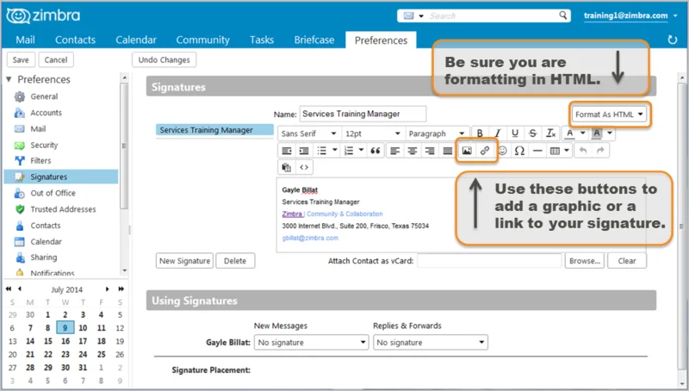Switch to the Contacts tab
The image size is (689, 391).
coord(75,40)
